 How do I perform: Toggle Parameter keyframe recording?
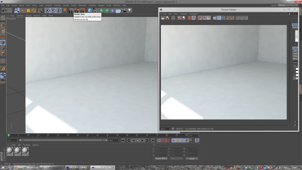187,141
